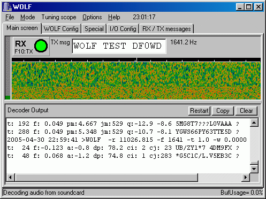266x199 pixels.
Task: Click the green RX status indicator
Action: 41,46
